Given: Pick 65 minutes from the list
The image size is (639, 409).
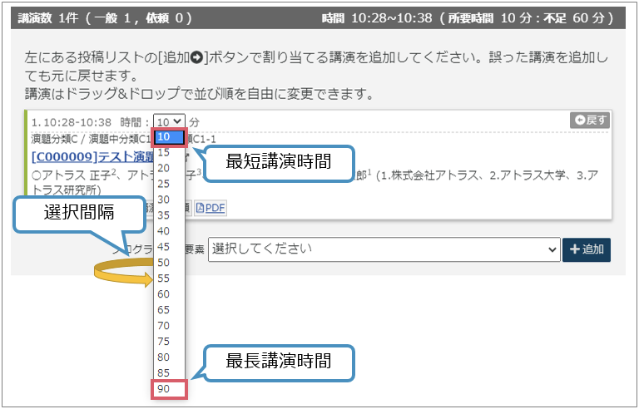Looking at the screenshot, I should tap(169, 310).
